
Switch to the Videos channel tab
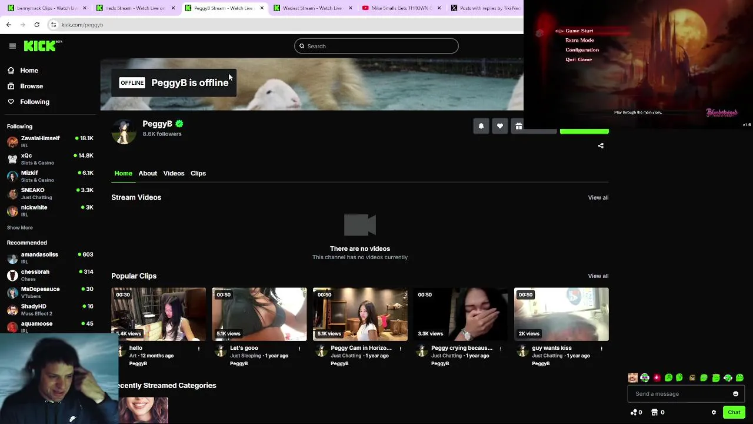point(174,173)
